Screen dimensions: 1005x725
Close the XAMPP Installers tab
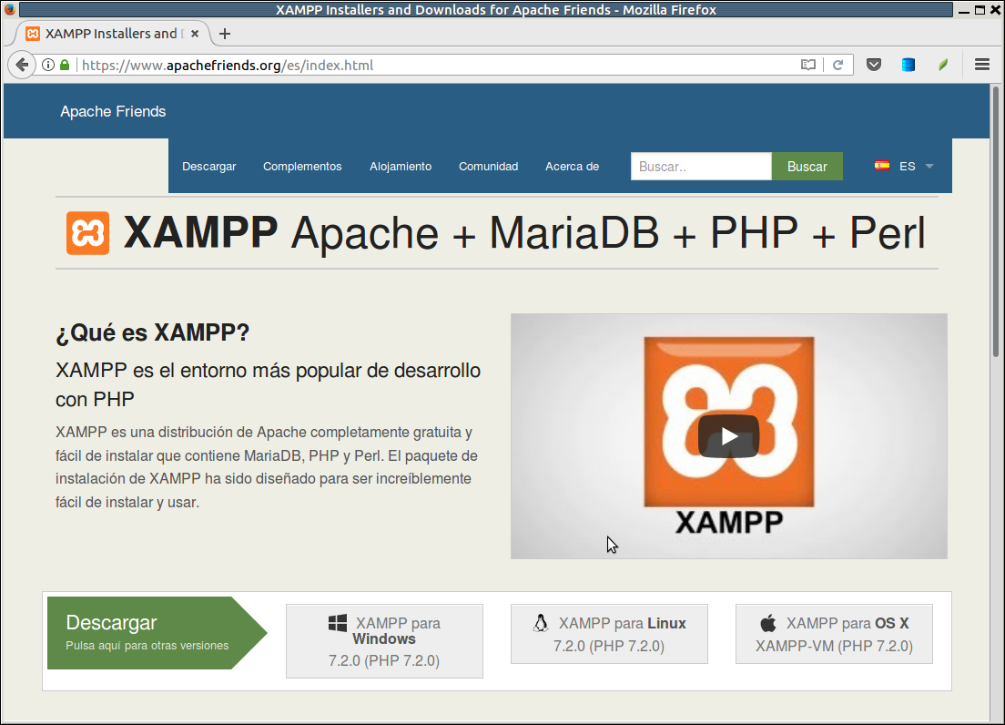coord(195,34)
